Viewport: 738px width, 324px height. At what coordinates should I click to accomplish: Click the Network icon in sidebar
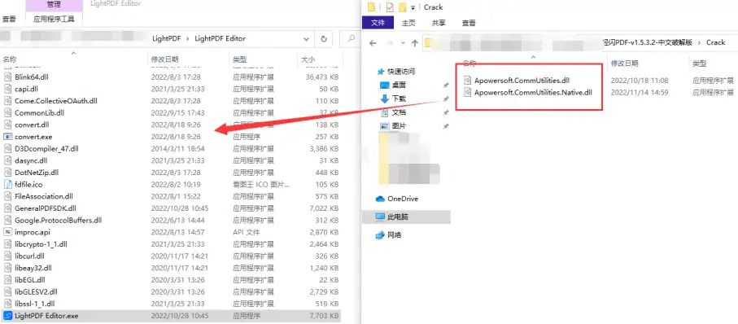(380, 235)
